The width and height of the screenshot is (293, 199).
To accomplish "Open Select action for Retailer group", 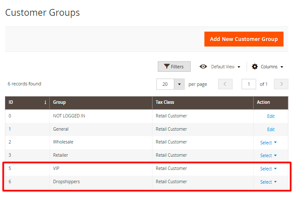I will (x=268, y=155).
